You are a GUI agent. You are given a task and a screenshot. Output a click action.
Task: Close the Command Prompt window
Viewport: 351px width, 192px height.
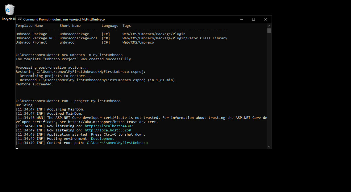pos(265,19)
